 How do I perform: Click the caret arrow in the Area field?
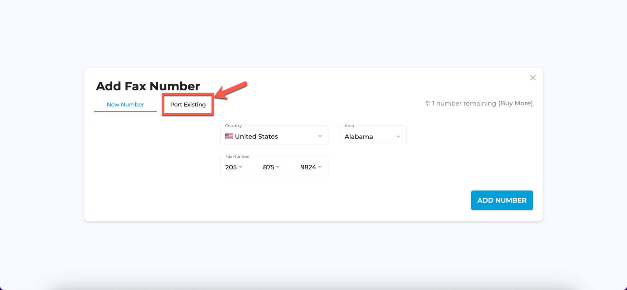click(x=398, y=137)
